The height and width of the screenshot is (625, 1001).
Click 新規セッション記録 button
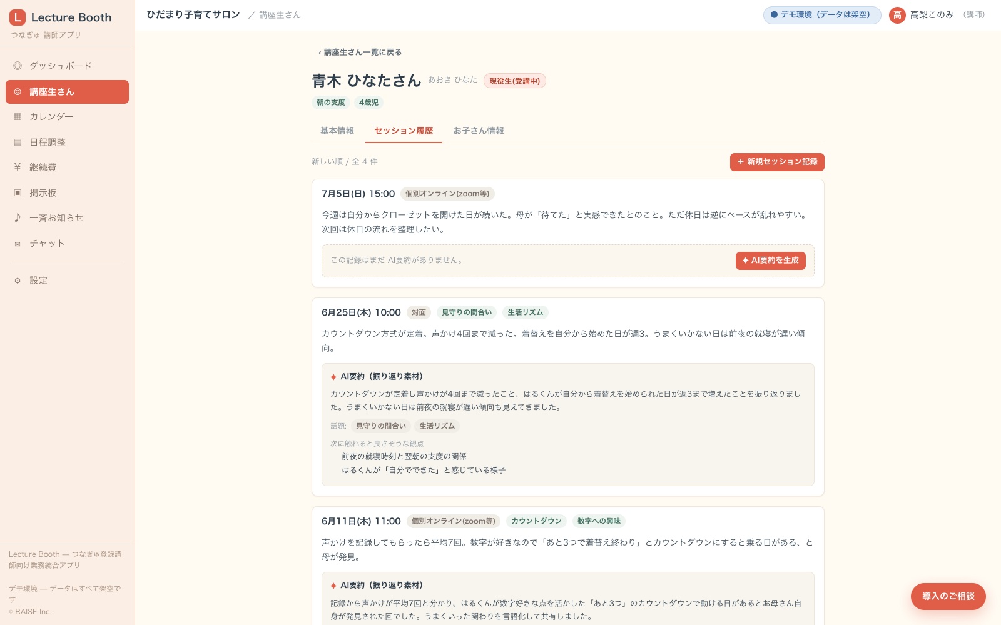point(777,162)
